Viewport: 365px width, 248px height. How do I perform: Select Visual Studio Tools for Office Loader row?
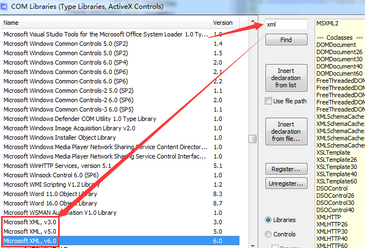coord(120,34)
